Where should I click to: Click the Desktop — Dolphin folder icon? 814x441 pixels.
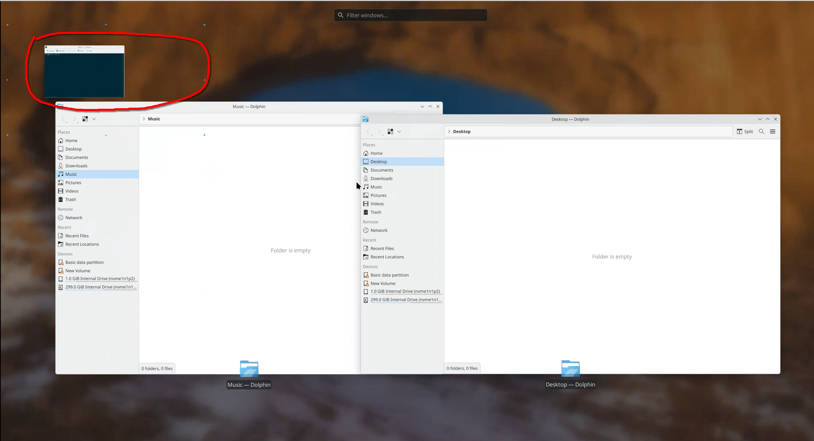point(570,368)
